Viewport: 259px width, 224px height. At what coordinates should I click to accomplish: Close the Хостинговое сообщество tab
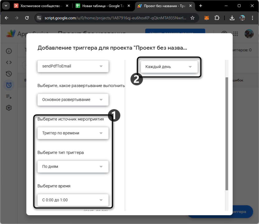[x=67, y=6]
